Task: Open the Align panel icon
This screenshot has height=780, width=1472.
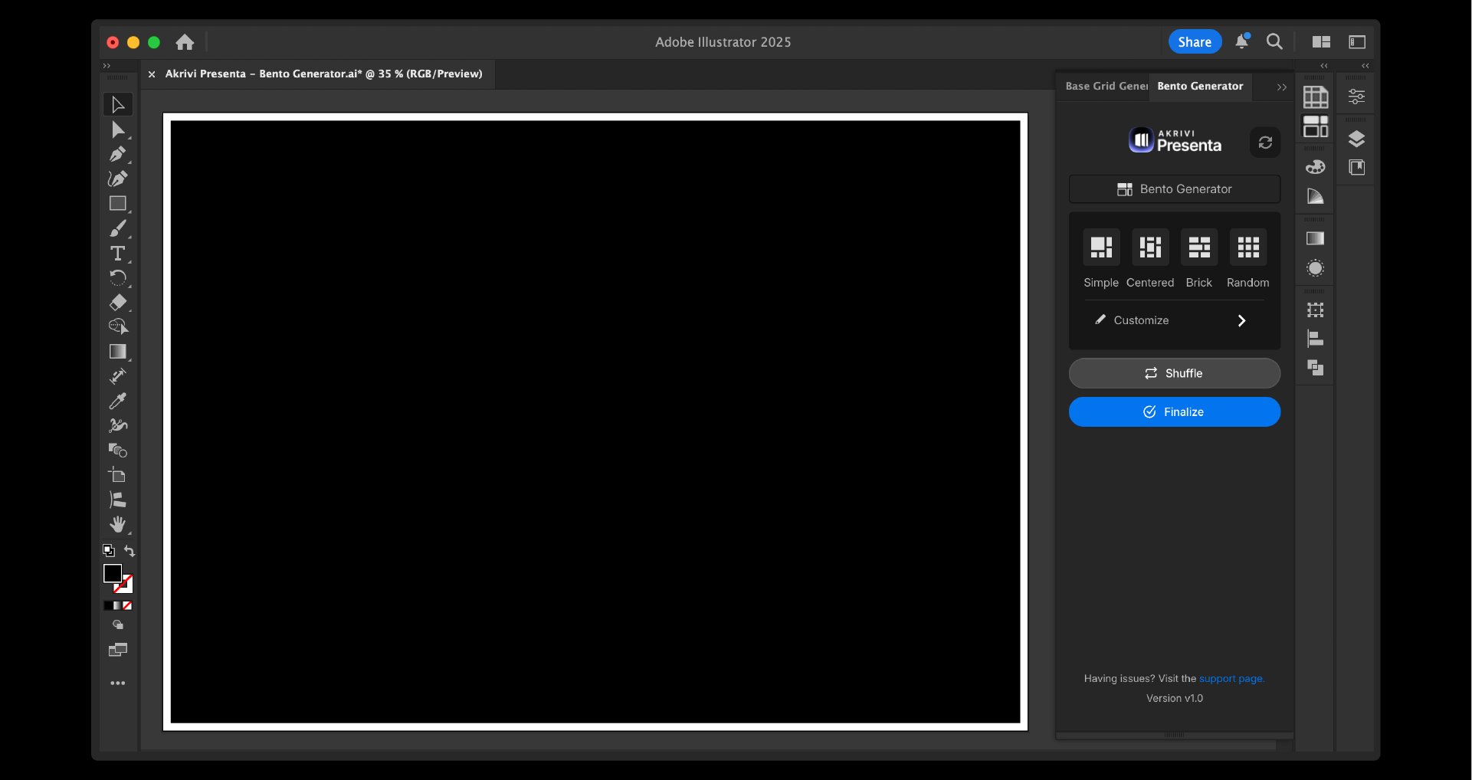Action: point(1316,339)
